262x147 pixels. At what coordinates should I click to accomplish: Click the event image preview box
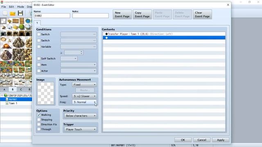(x=45, y=94)
